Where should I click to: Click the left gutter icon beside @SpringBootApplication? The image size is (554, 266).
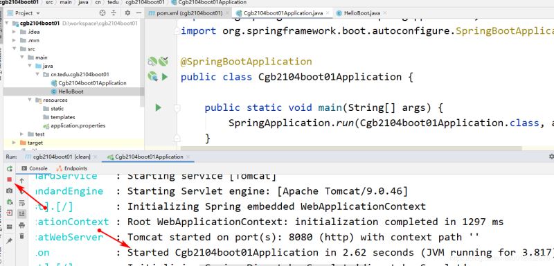point(152,62)
